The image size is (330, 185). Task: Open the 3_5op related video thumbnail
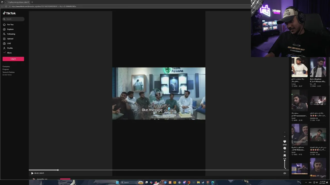[300, 67]
